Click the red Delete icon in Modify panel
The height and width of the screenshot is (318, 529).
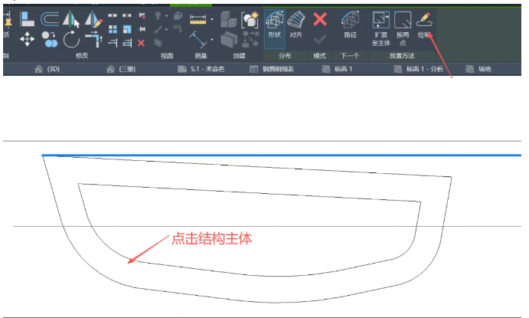click(x=142, y=43)
